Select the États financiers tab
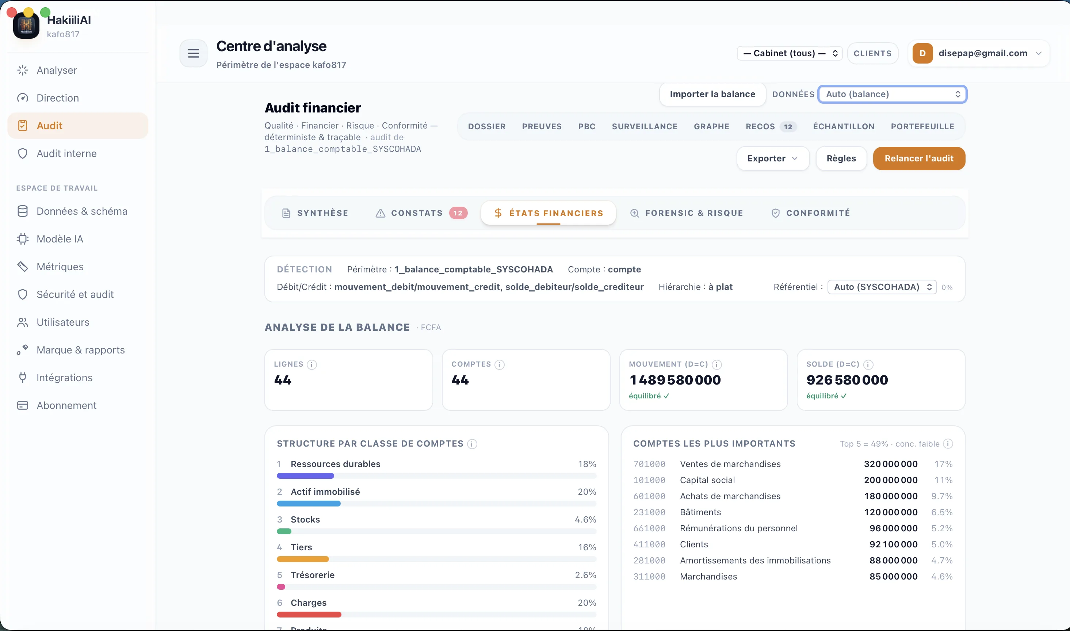Viewport: 1070px width, 631px height. [x=549, y=213]
